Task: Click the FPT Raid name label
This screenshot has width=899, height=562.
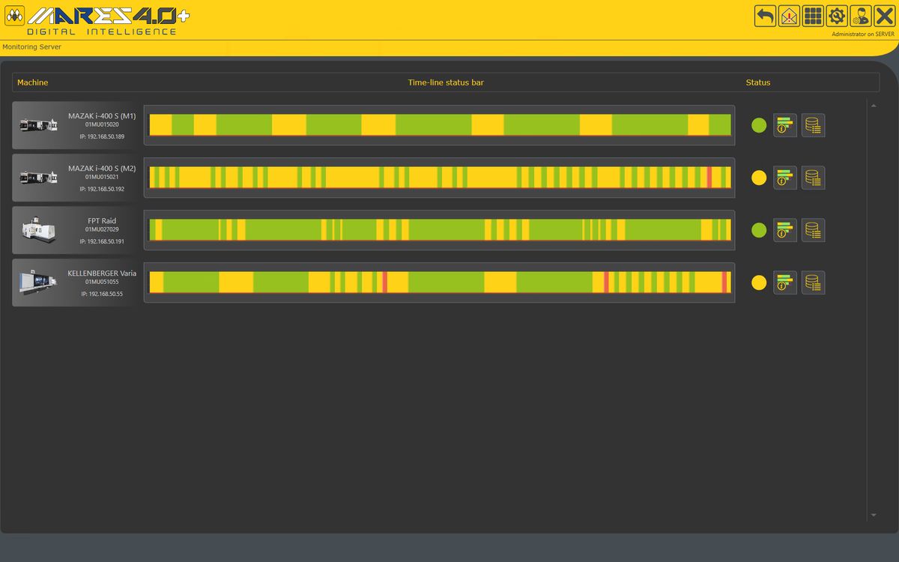Action: click(102, 221)
